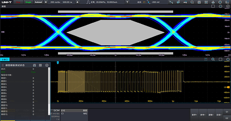Open eye mask test panel menu icon
The image size is (231, 121).
pyautogui.click(x=3, y=65)
